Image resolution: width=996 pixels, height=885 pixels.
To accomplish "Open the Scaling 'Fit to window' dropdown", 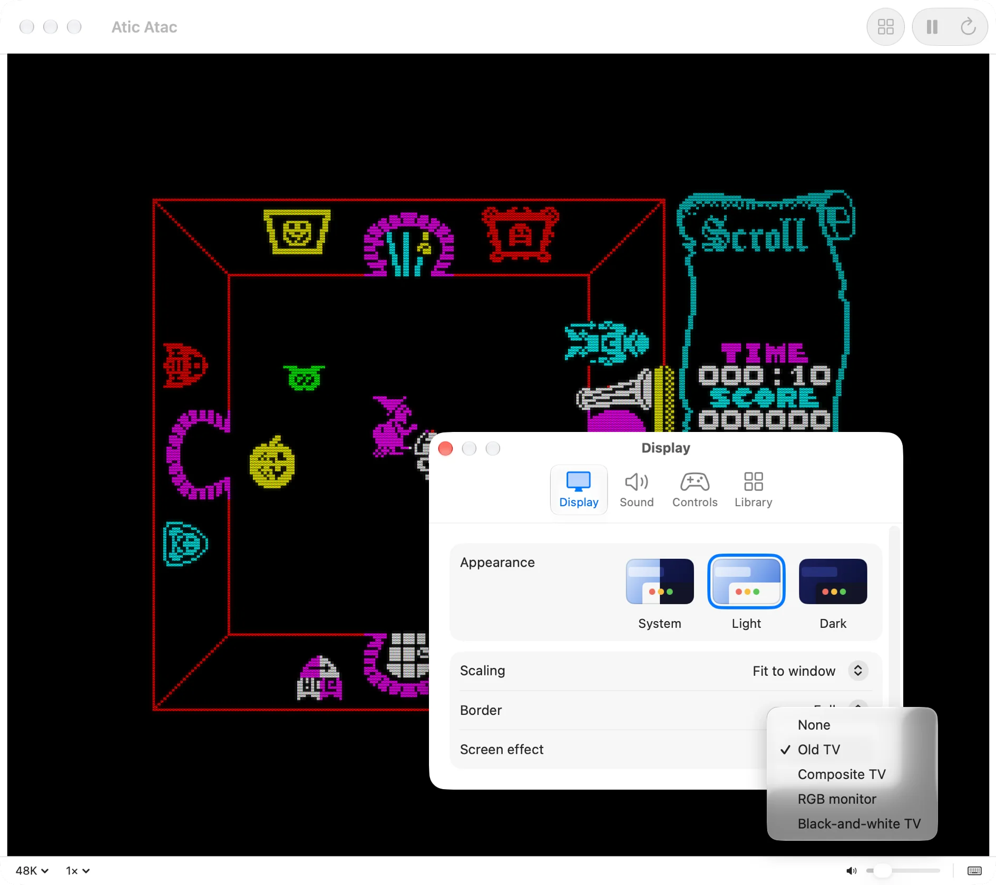I will [x=809, y=671].
